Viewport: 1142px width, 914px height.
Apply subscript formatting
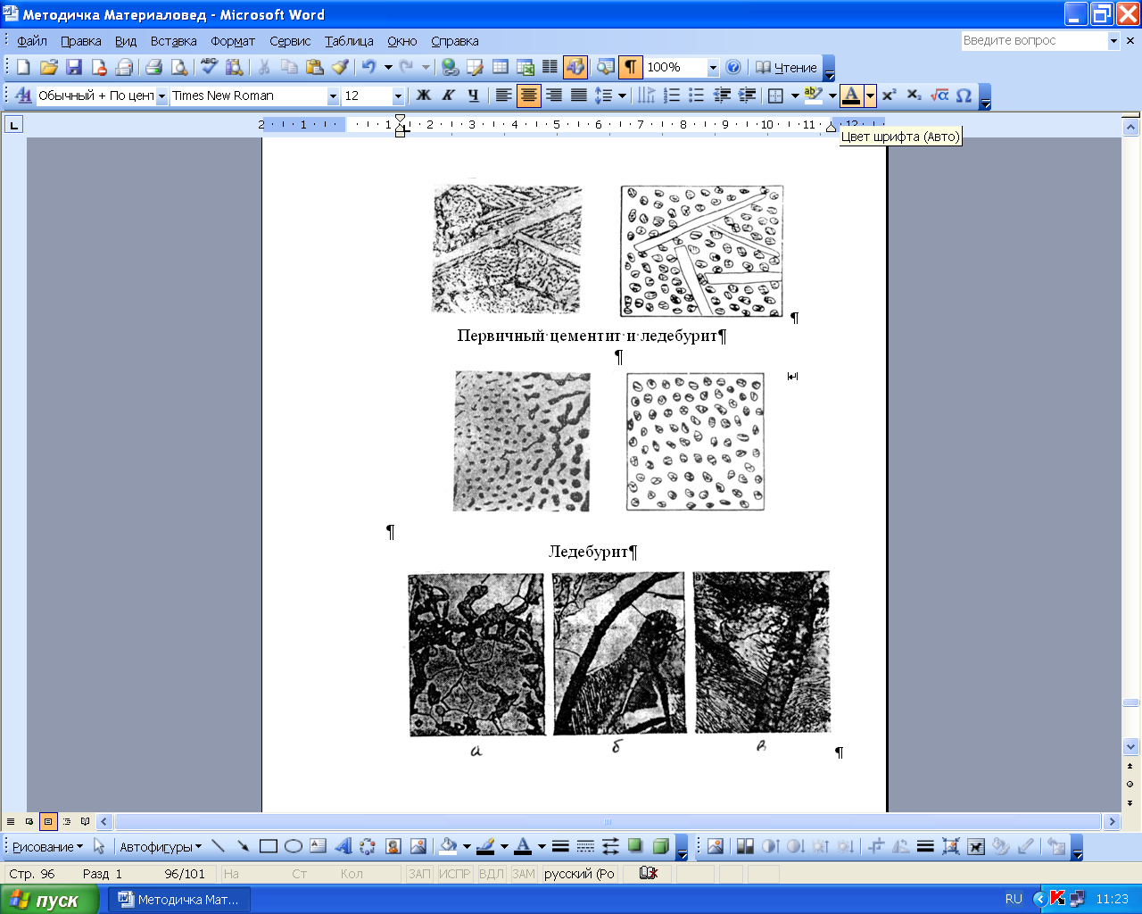pos(914,96)
